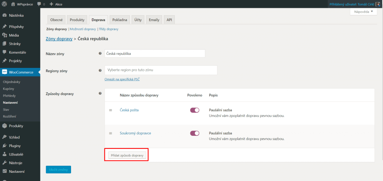The width and height of the screenshot is (383, 181).
Task: Click the Stránky pages icon
Action: pos(4,44)
